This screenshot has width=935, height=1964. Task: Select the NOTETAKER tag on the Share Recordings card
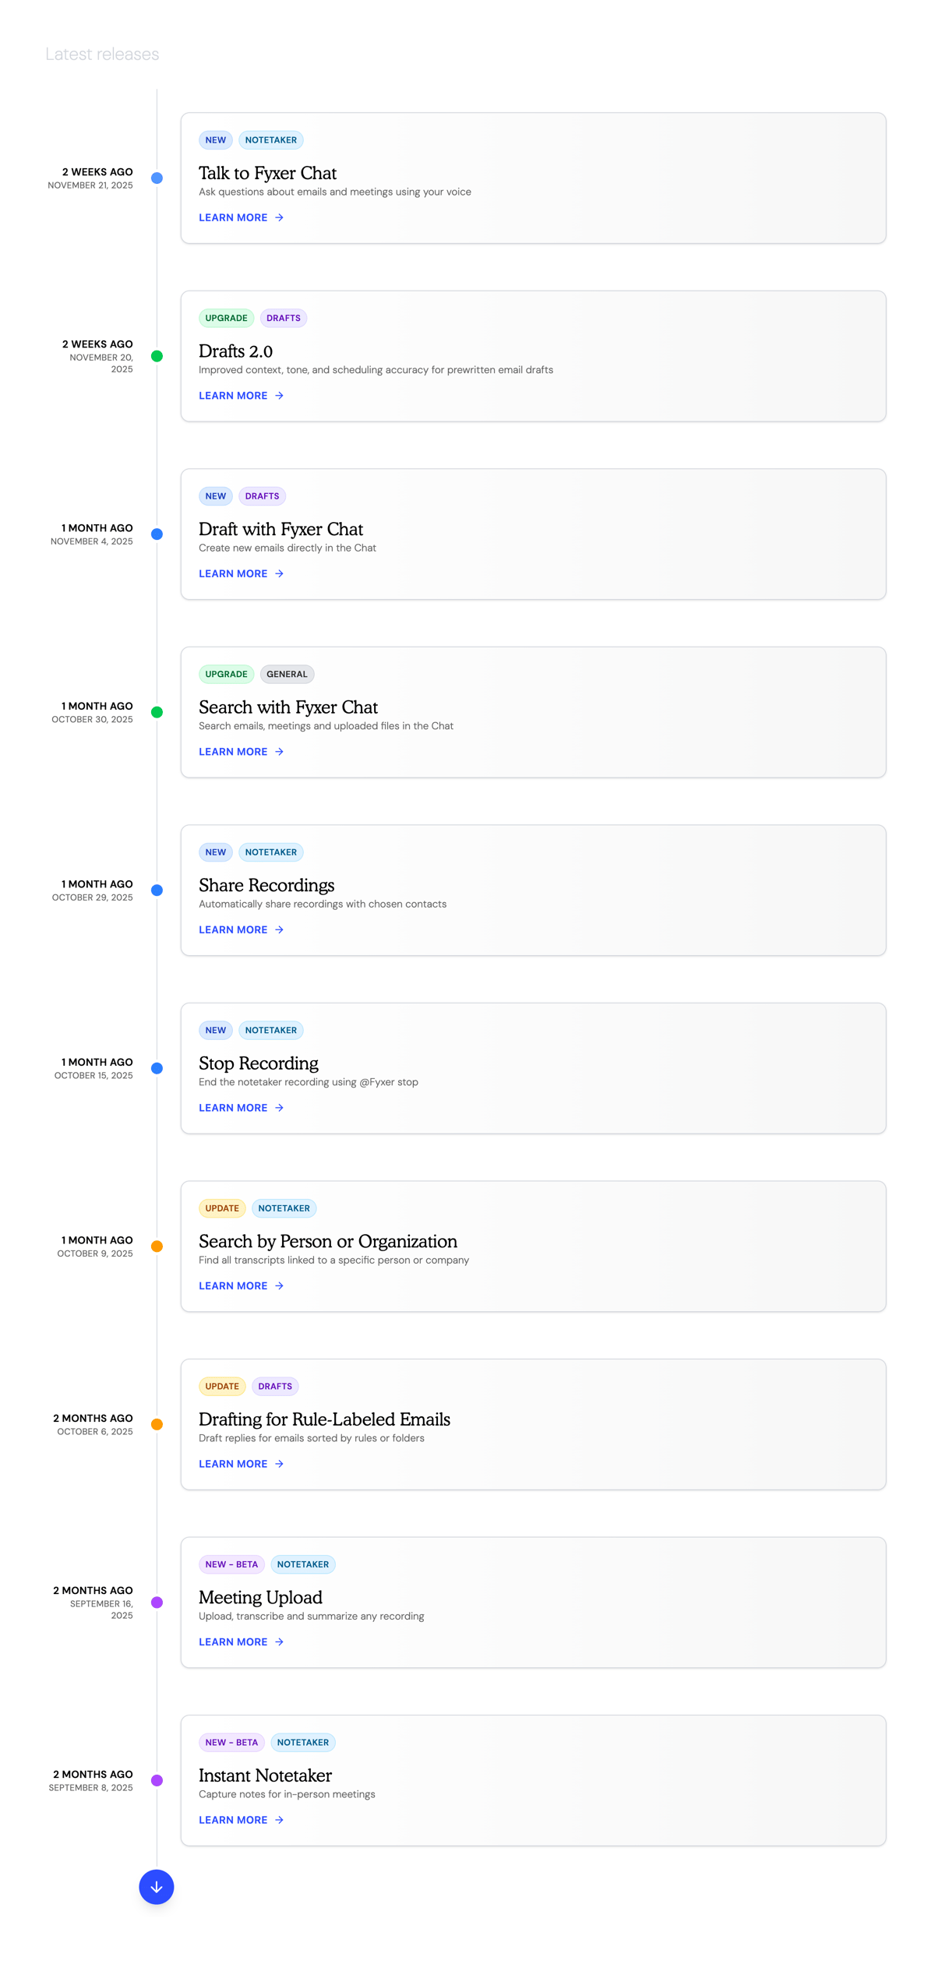pyautogui.click(x=270, y=852)
